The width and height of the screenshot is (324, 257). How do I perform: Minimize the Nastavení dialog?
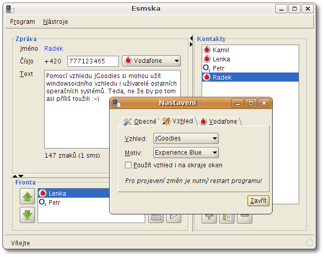coord(238,103)
